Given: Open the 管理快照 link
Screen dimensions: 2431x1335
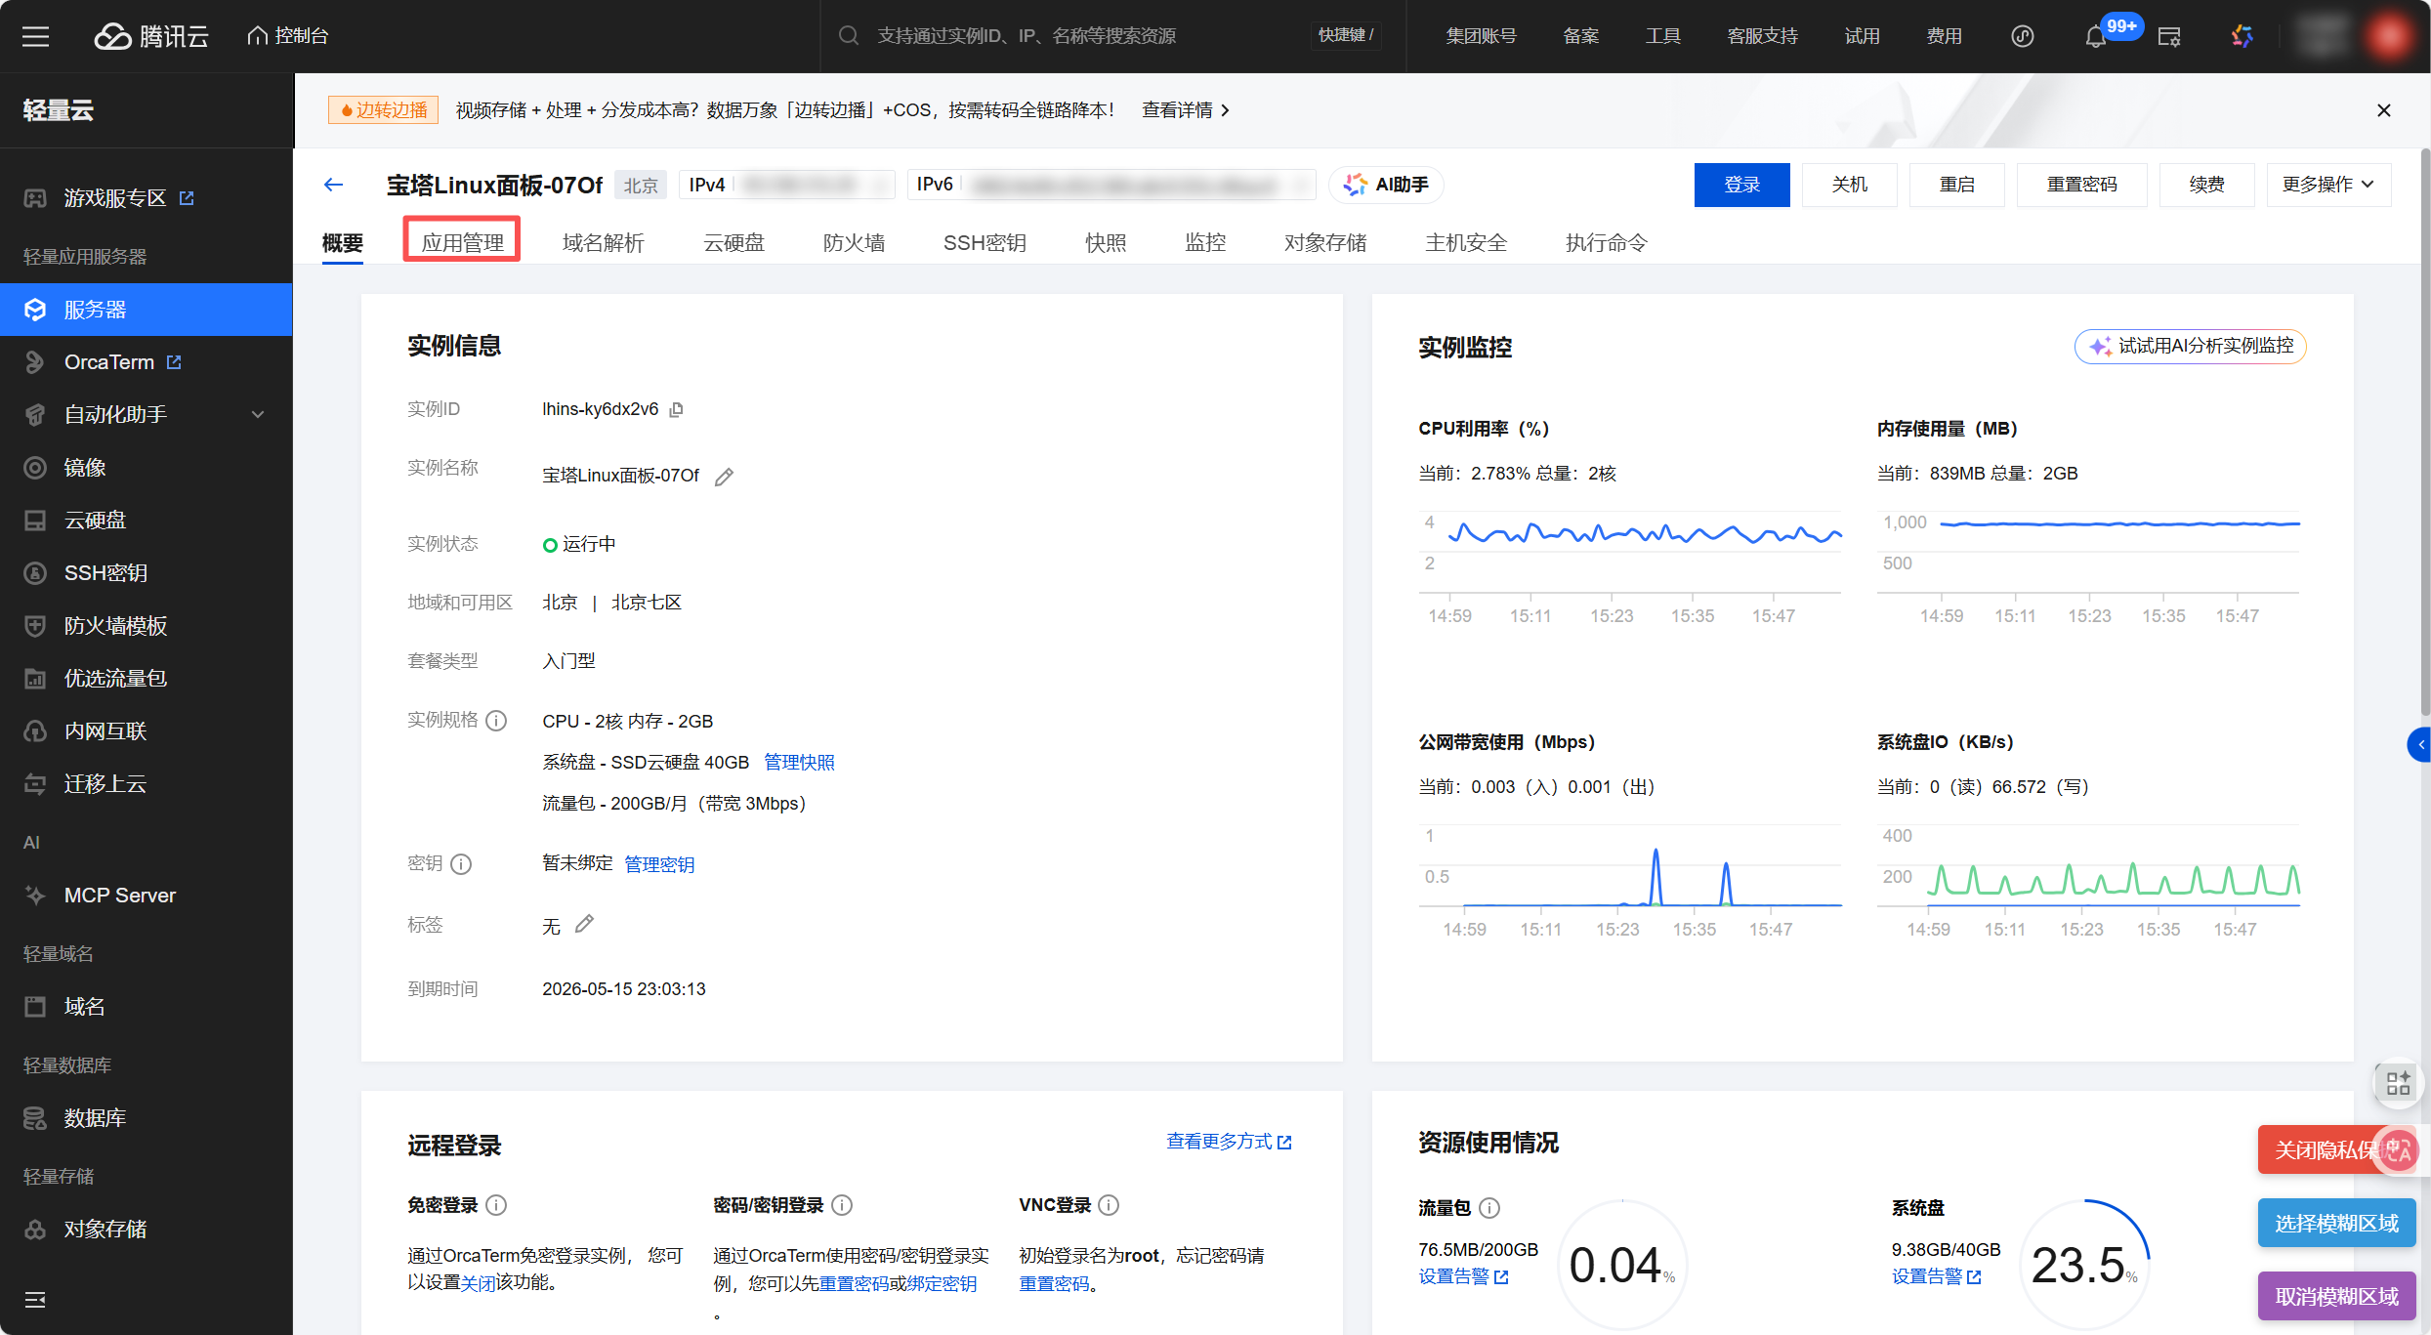Looking at the screenshot, I should [798, 762].
